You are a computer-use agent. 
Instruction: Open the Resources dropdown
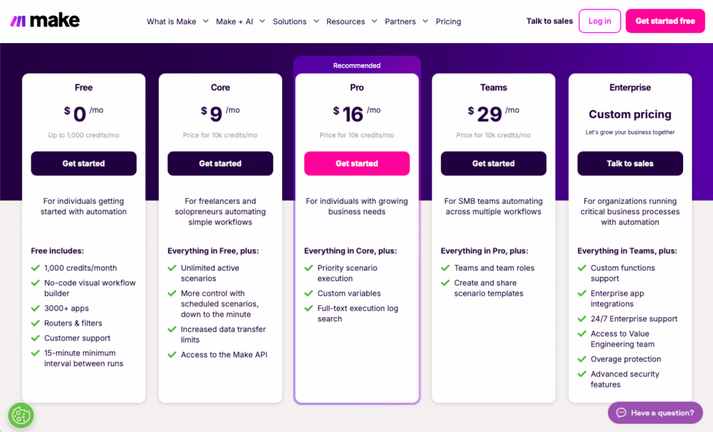click(346, 21)
